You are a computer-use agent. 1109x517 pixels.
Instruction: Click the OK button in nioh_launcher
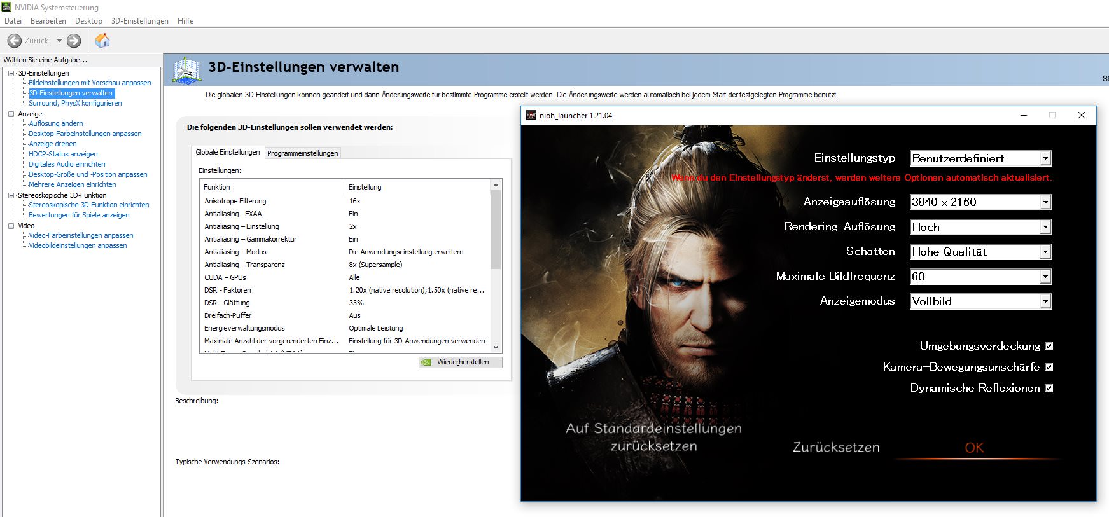pyautogui.click(x=974, y=448)
